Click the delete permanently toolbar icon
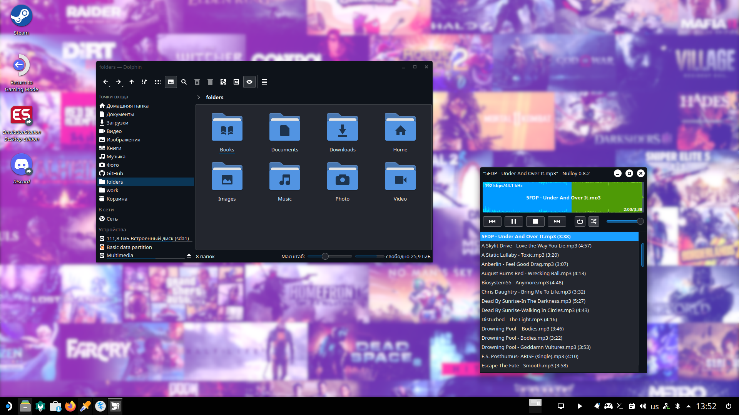Image resolution: width=739 pixels, height=415 pixels. pyautogui.click(x=197, y=82)
